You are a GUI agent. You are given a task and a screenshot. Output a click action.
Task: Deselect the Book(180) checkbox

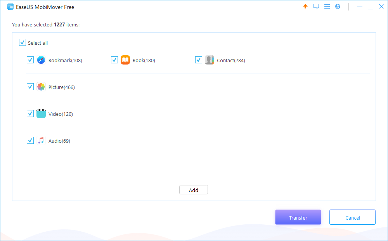pos(114,60)
